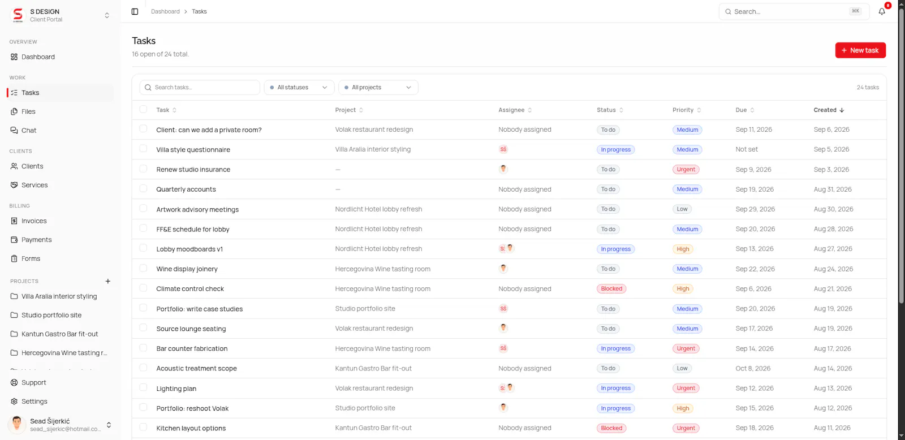Sort by Priority column
This screenshot has height=440, width=905.
coord(687,110)
